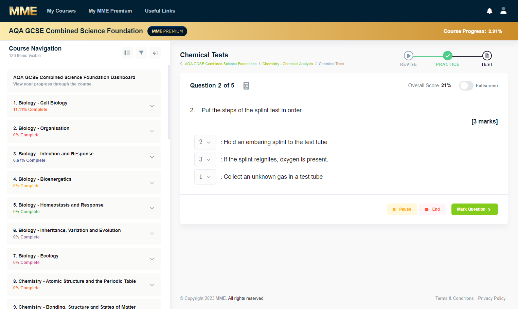Expand Biology - Ecology section
Viewport: 518px width, 309px height.
coord(84,259)
